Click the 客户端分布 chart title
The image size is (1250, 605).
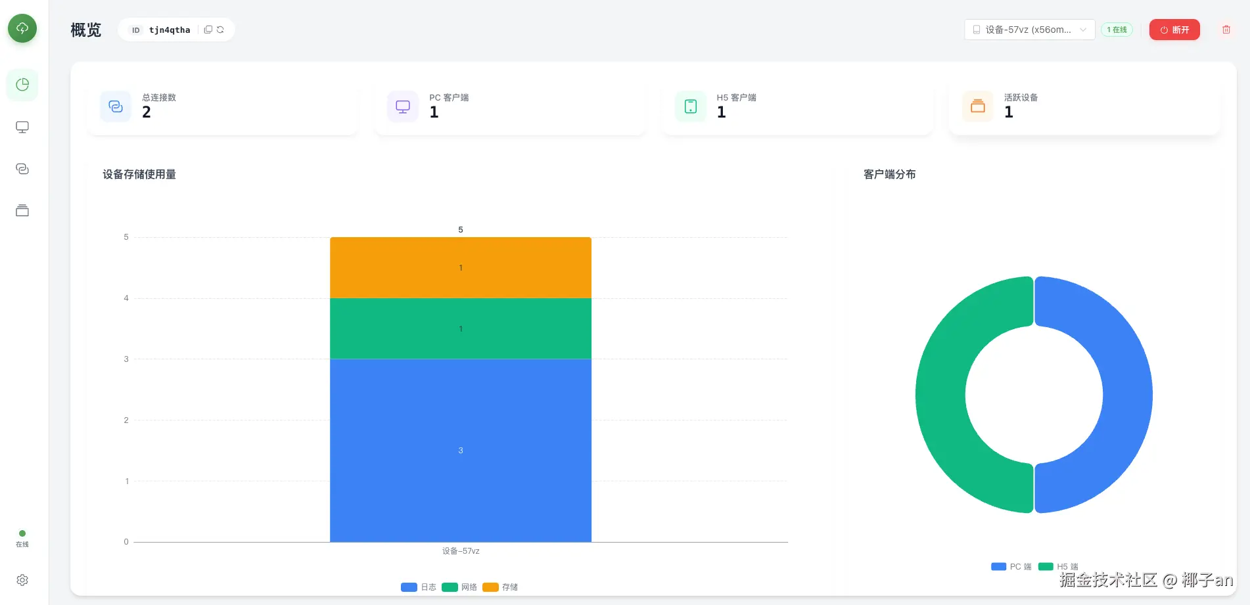[x=890, y=174]
